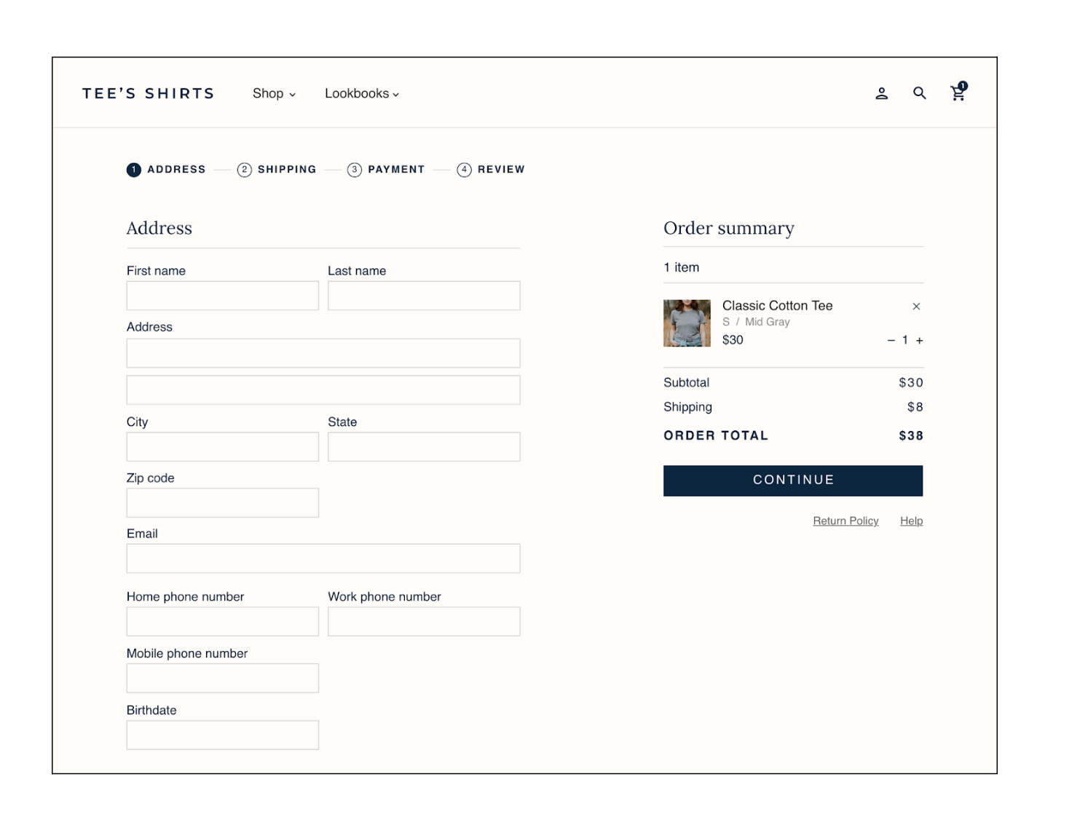The height and width of the screenshot is (817, 1088).
Task: Focus the Last name field
Action: pyautogui.click(x=424, y=296)
